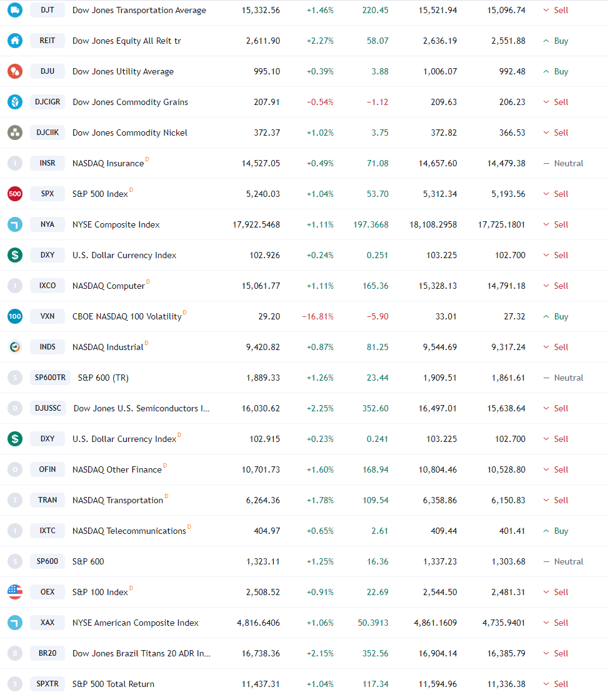Click the gray icon for SP600TR
608x692 pixels.
point(15,378)
